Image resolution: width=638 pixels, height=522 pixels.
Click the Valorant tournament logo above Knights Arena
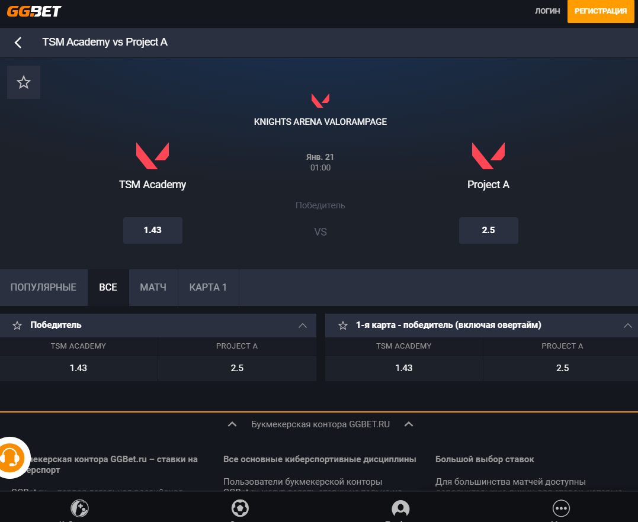(x=320, y=101)
